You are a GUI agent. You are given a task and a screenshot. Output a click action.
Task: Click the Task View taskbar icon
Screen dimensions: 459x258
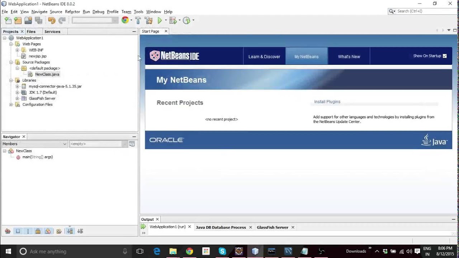[140, 251]
